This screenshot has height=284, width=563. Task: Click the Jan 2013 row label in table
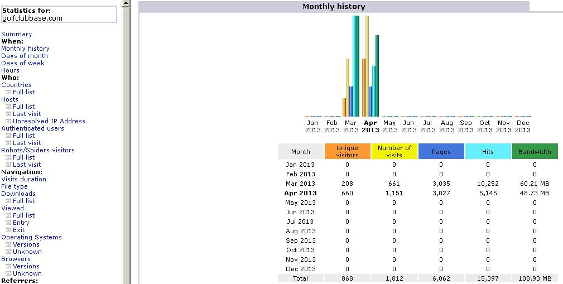tap(300, 165)
